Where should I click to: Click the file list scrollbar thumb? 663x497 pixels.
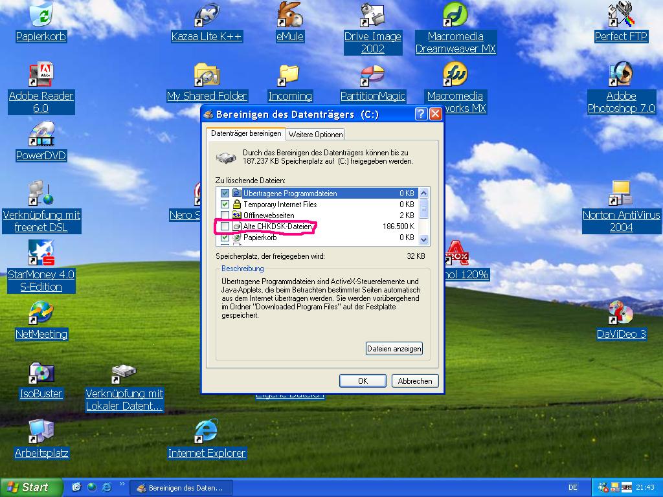click(x=423, y=208)
